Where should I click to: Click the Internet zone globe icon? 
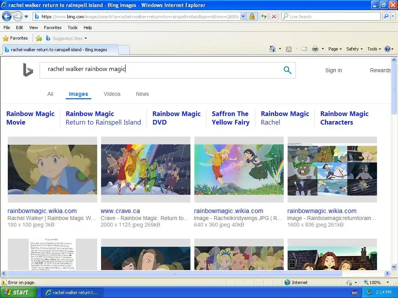pos(287,282)
